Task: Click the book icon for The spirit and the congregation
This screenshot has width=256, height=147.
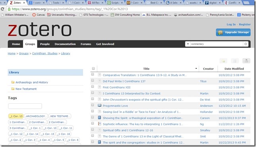Action: coord(99,142)
